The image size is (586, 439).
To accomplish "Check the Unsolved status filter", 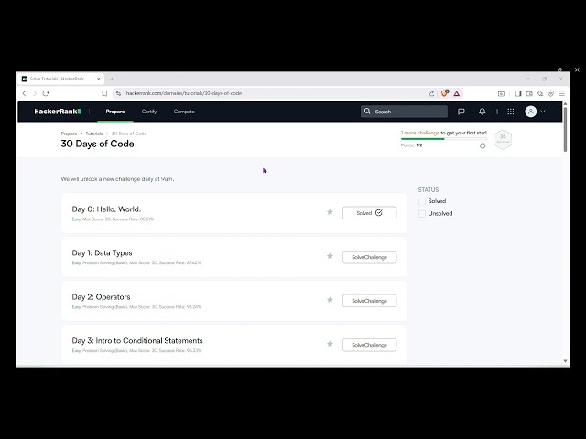I will (x=422, y=213).
